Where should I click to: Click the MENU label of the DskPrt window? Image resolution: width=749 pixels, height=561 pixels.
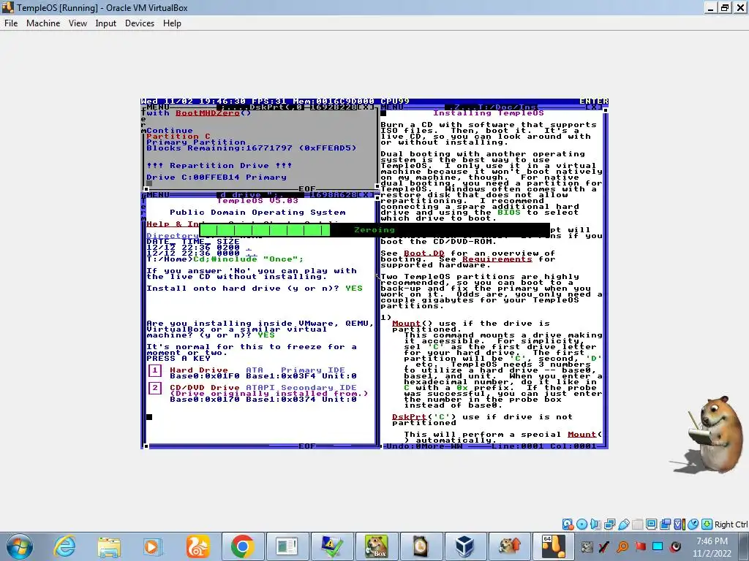158,107
